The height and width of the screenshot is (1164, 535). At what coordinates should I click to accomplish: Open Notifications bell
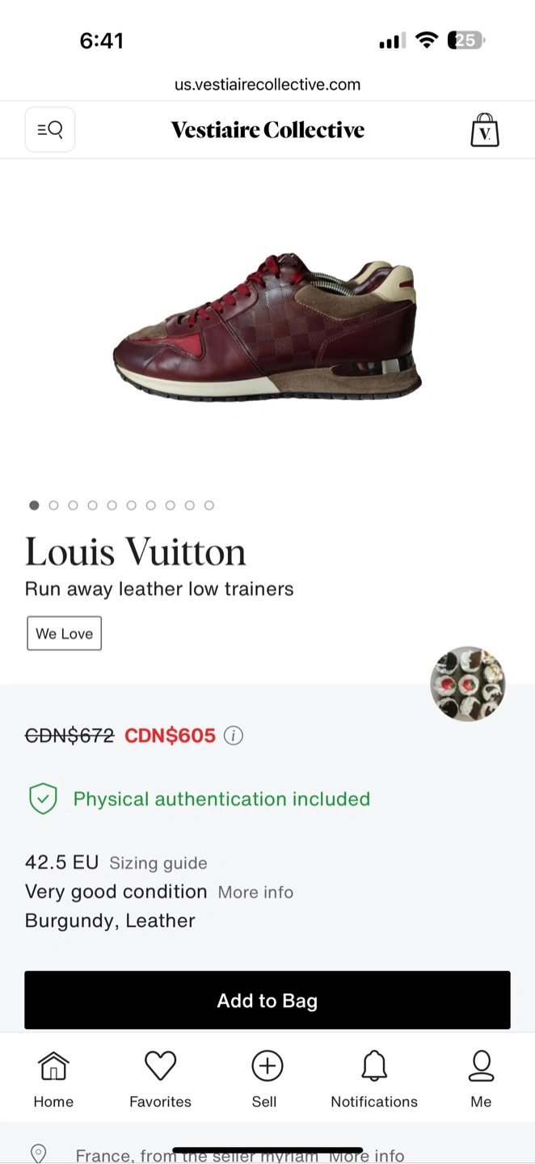[x=374, y=1078]
